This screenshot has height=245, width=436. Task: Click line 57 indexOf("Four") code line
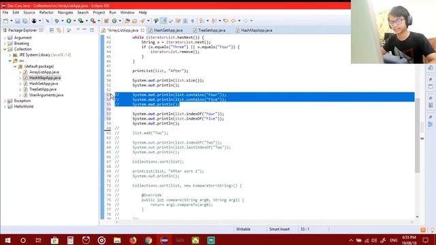click(178, 114)
